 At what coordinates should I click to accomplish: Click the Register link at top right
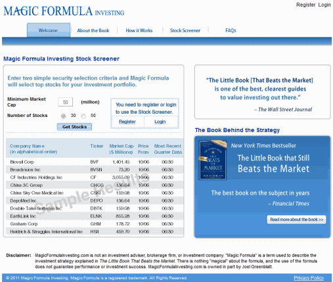pyautogui.click(x=305, y=5)
